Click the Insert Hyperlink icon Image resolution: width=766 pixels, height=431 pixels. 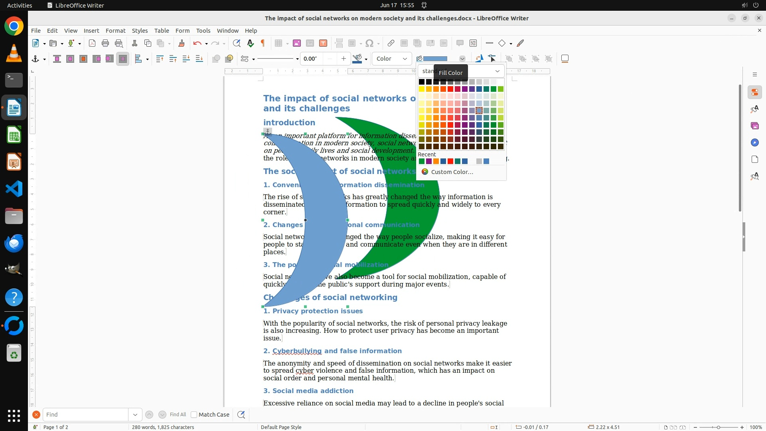[391, 43]
